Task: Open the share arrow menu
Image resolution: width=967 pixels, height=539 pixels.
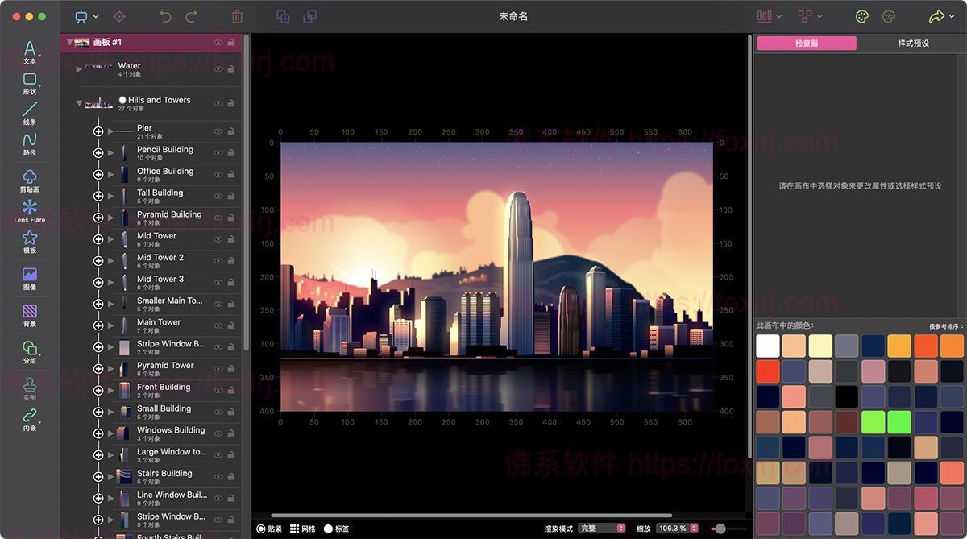Action: point(936,16)
